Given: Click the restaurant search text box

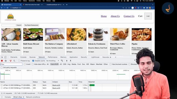Looking at the screenshot, I should click(9, 25).
